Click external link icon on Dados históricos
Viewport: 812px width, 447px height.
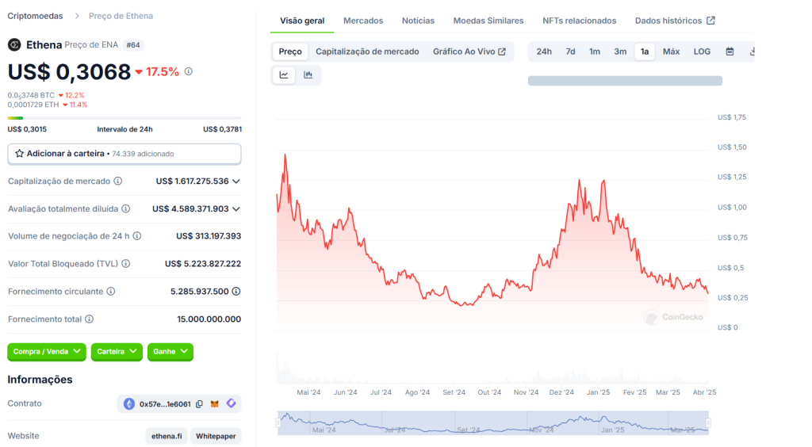[x=711, y=21]
